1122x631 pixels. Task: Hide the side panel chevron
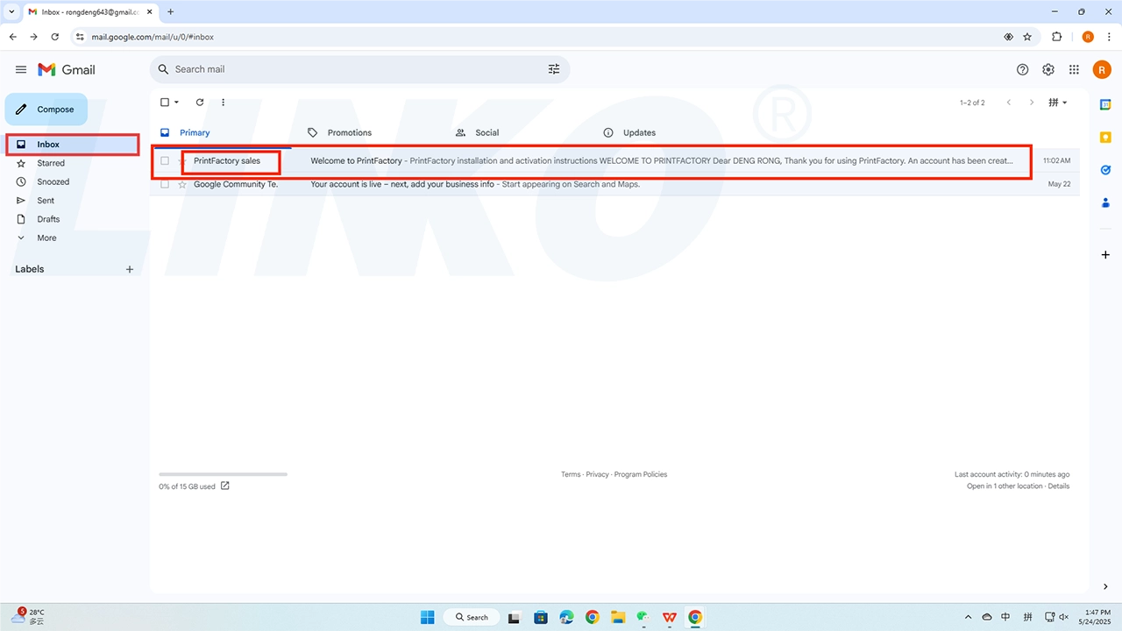(x=1105, y=586)
